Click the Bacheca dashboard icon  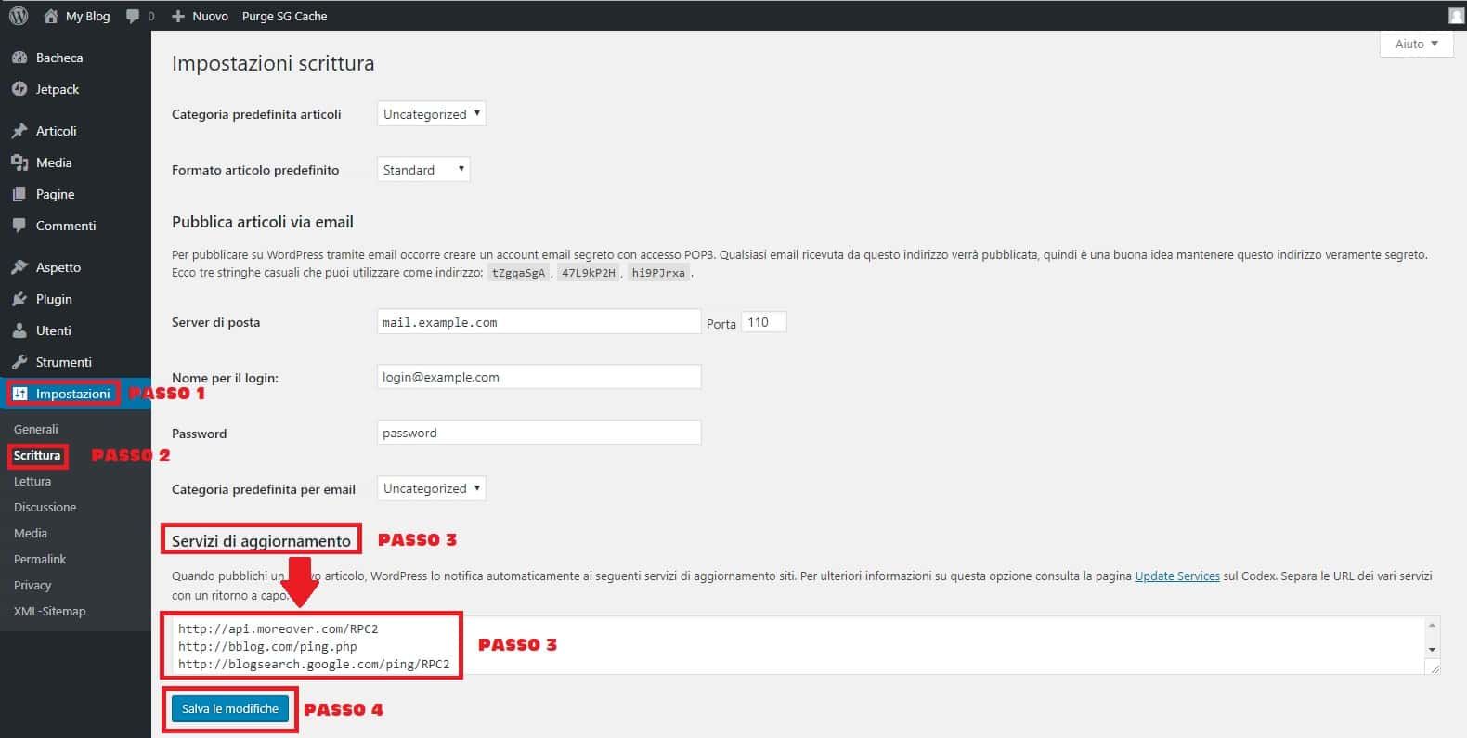coord(19,58)
